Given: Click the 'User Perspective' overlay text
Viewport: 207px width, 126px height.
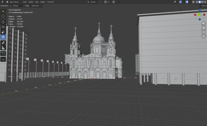Looking at the screenshot, I should click(15, 10).
